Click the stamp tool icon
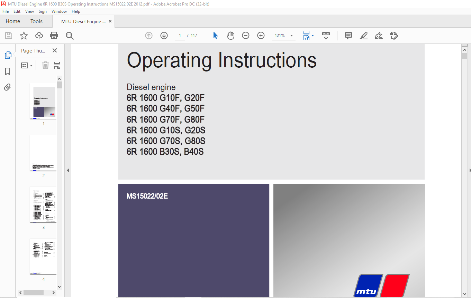 (394, 36)
